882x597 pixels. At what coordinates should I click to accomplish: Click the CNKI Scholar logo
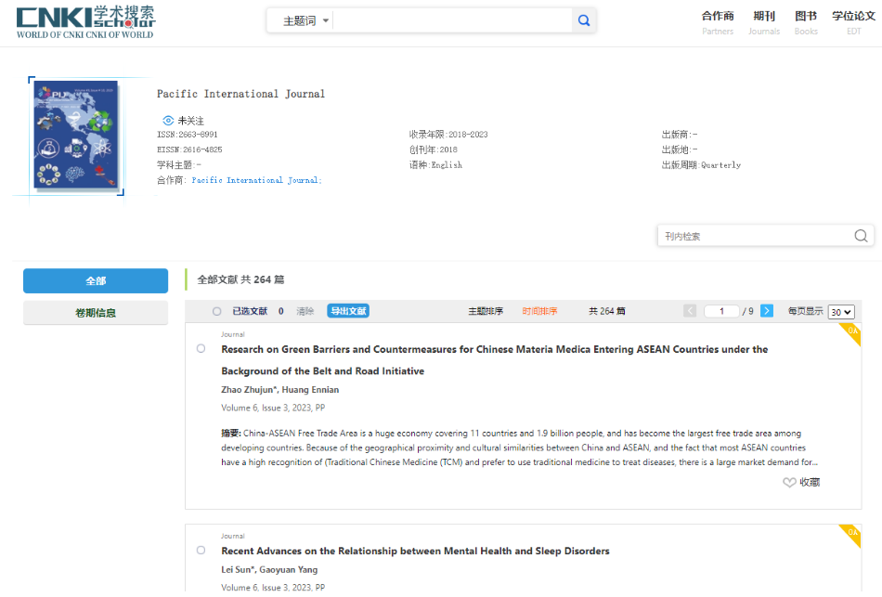point(85,22)
